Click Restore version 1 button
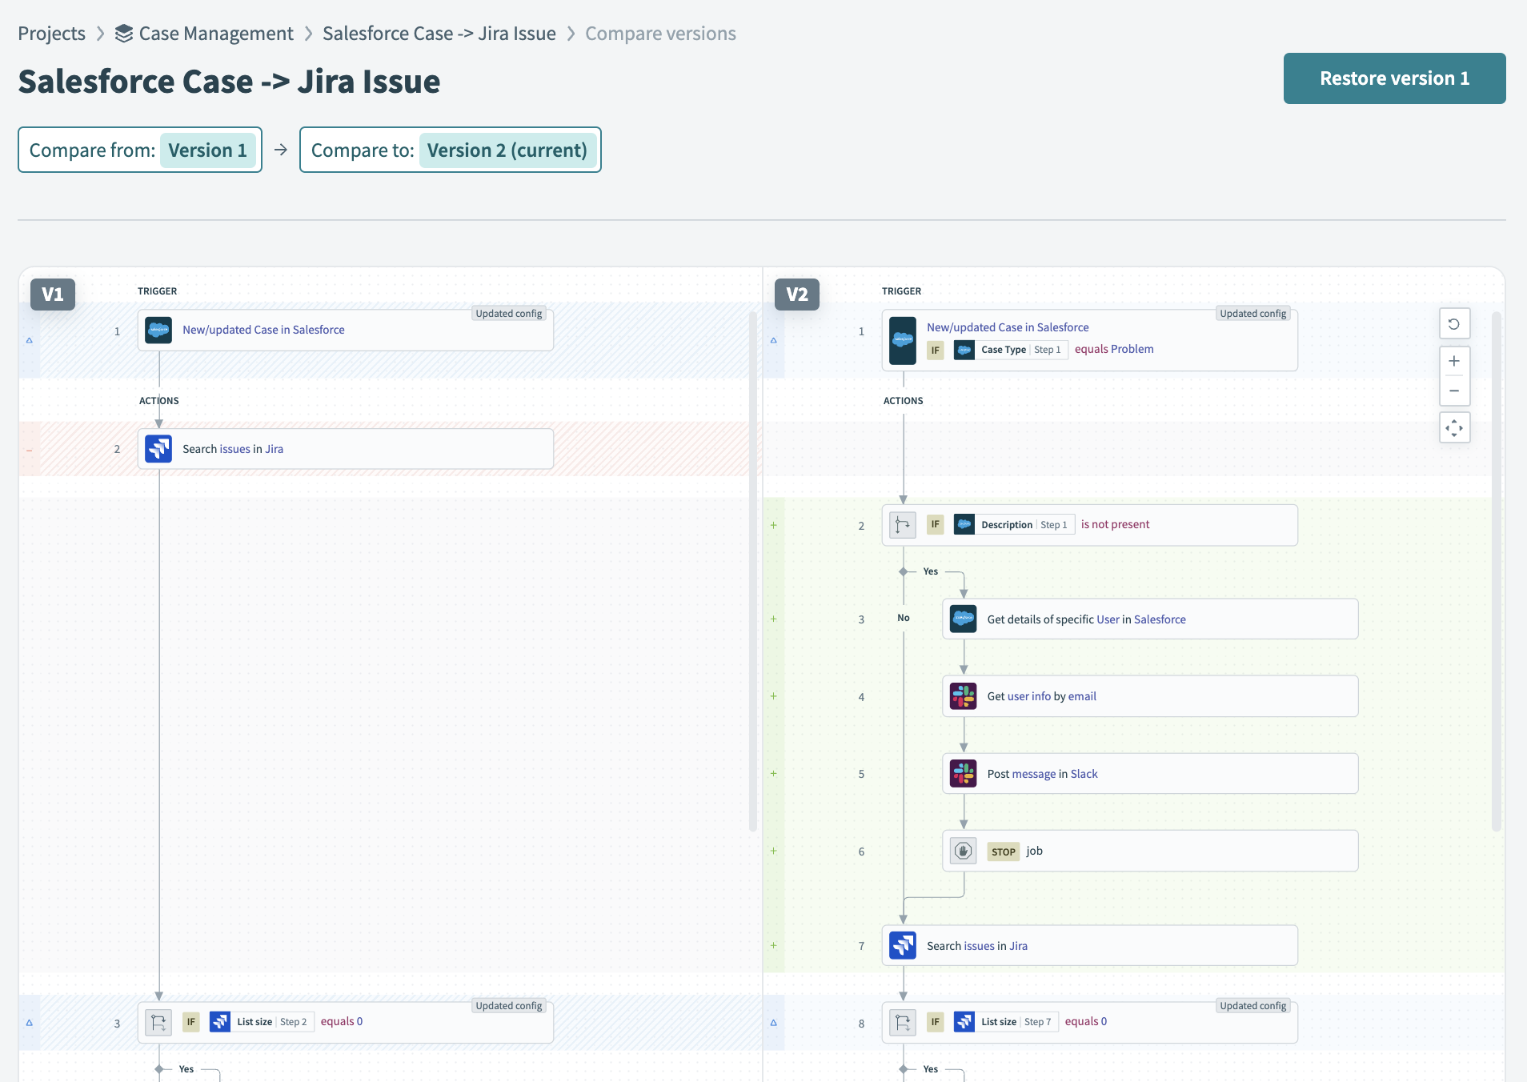This screenshot has height=1082, width=1527. tap(1393, 78)
